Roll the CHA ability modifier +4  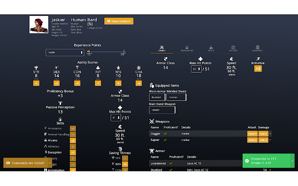(139, 83)
